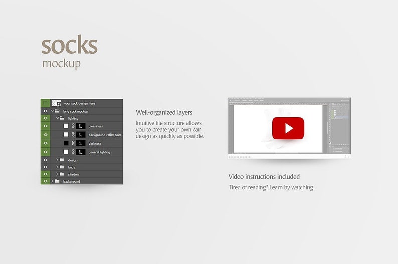This screenshot has width=398, height=264.
Task: Click 'Tired of reading? Learn by watching.' text
Action: tap(271, 187)
